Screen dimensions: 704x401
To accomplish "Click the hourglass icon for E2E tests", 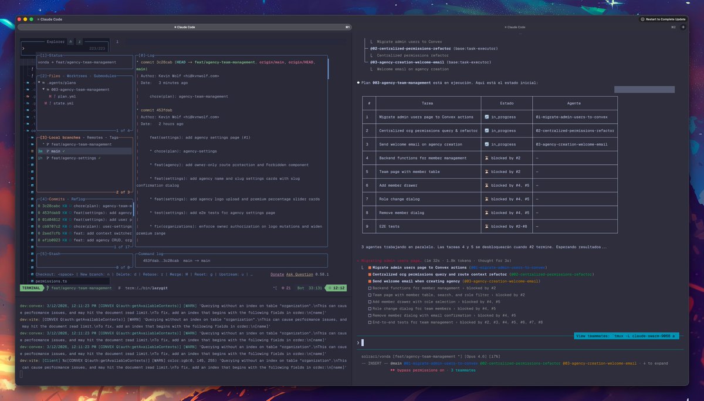I will coord(487,226).
